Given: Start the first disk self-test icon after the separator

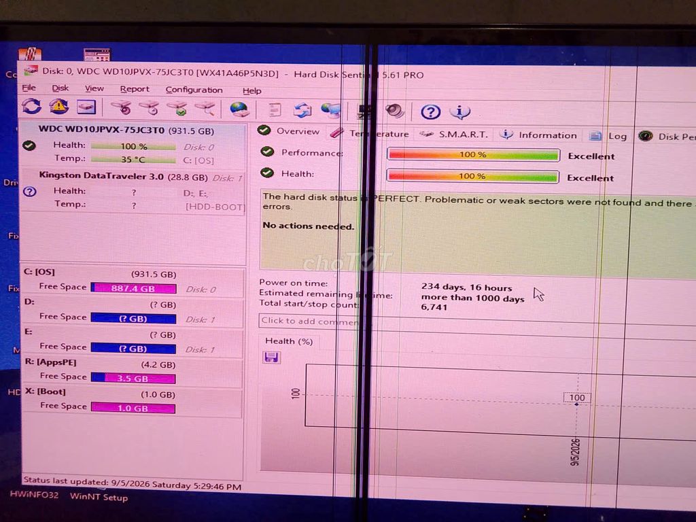Looking at the screenshot, I should click(121, 107).
